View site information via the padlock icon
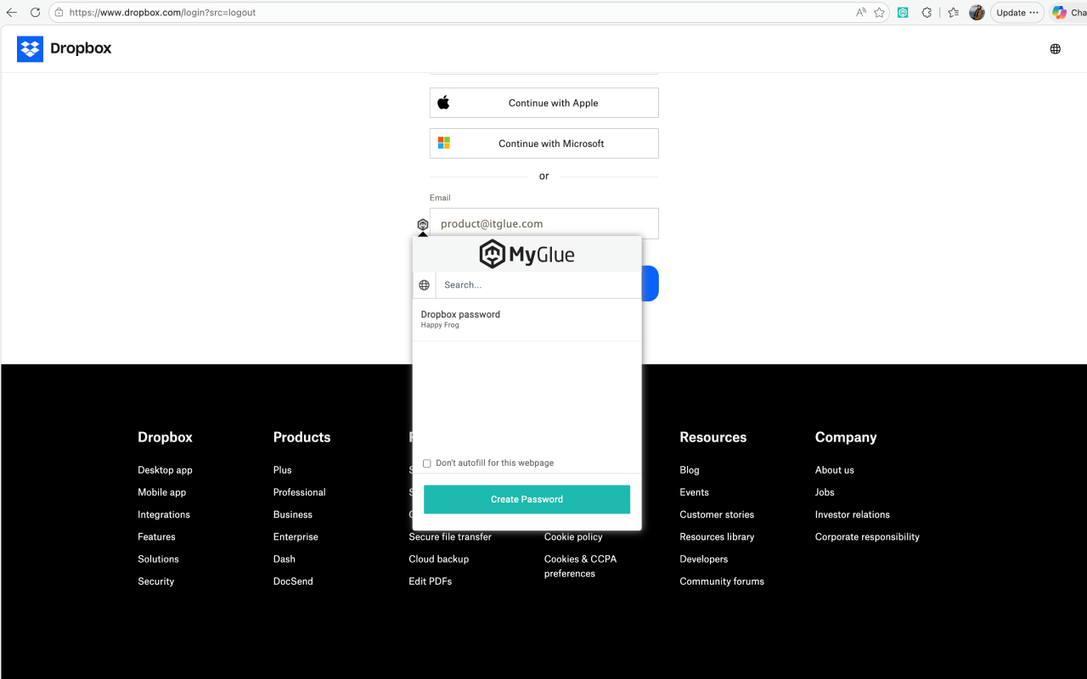 coord(59,13)
